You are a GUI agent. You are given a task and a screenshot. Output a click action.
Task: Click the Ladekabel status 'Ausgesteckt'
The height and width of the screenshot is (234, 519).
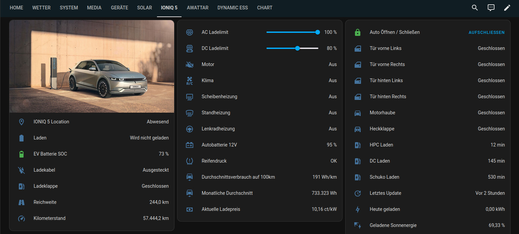click(156, 170)
